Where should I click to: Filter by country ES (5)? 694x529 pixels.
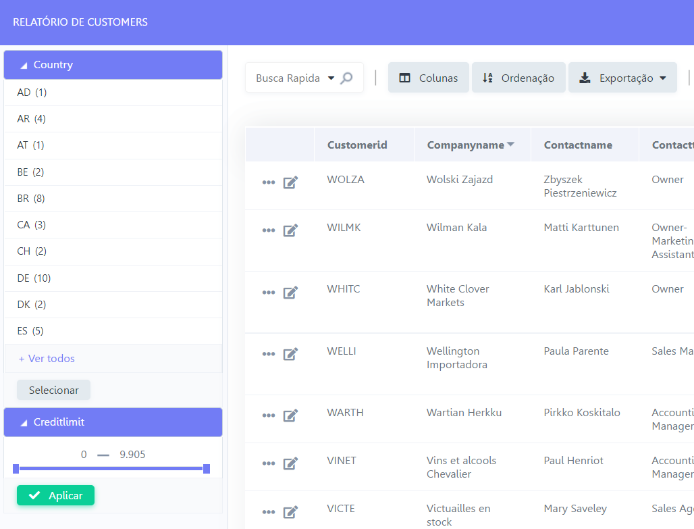pyautogui.click(x=113, y=331)
